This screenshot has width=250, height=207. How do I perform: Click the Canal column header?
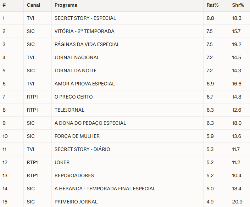click(x=33, y=5)
